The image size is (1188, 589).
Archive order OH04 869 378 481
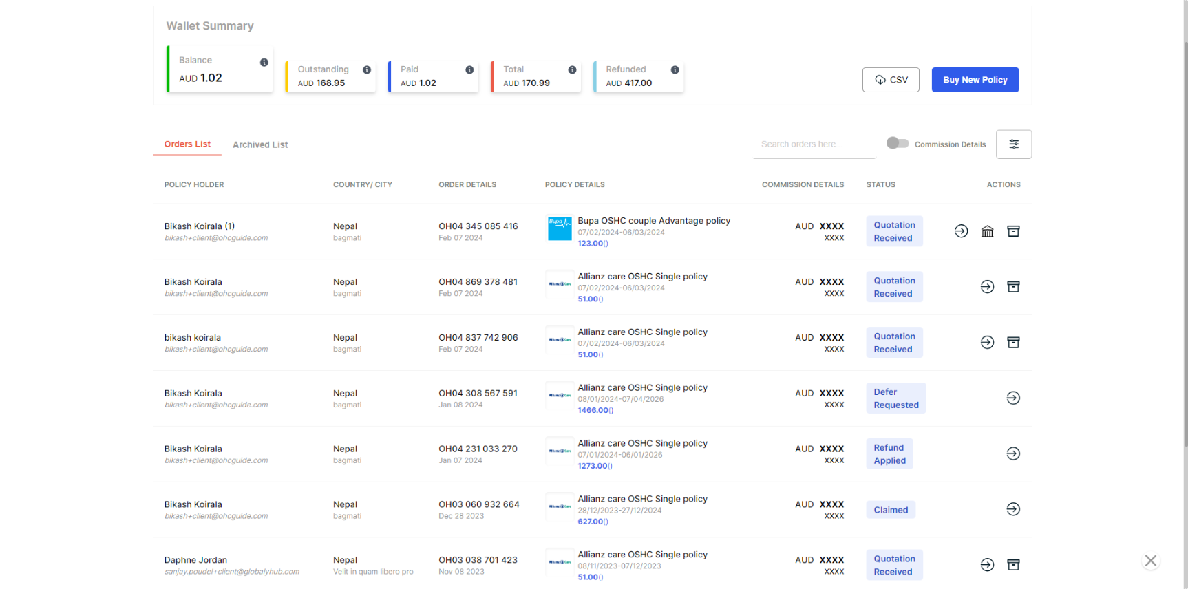click(x=1013, y=287)
